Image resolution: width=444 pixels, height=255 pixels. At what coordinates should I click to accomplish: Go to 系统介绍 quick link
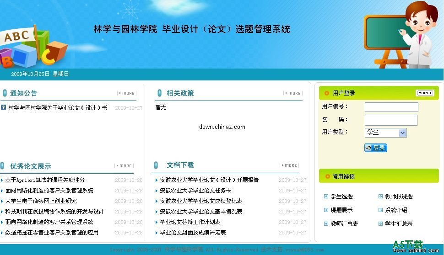(396, 210)
